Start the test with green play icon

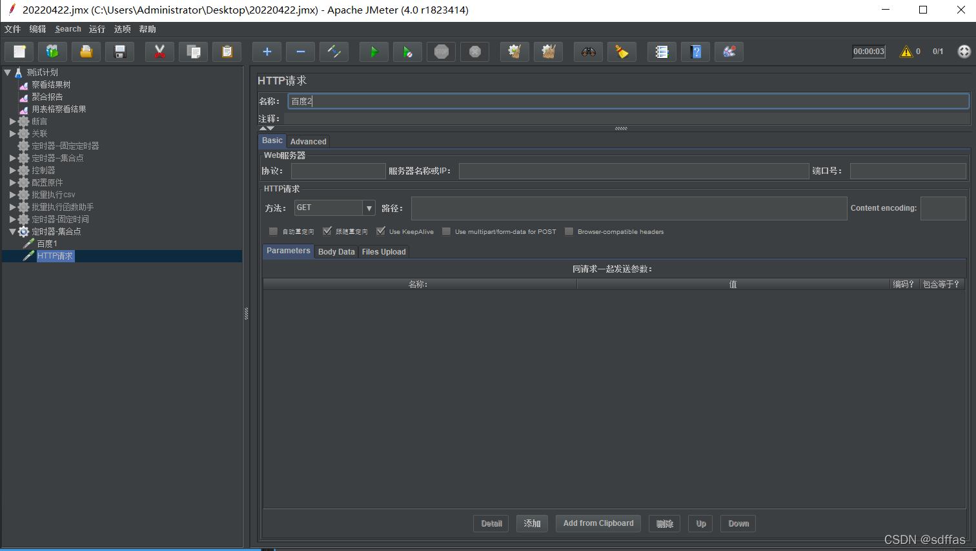tap(374, 52)
